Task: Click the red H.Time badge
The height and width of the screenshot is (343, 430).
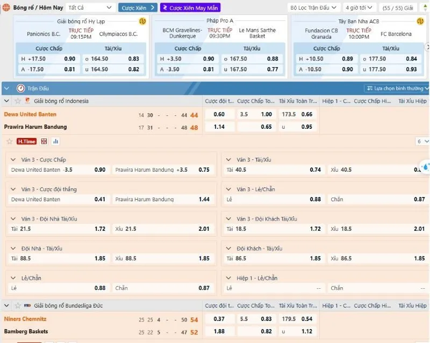Action: point(26,141)
